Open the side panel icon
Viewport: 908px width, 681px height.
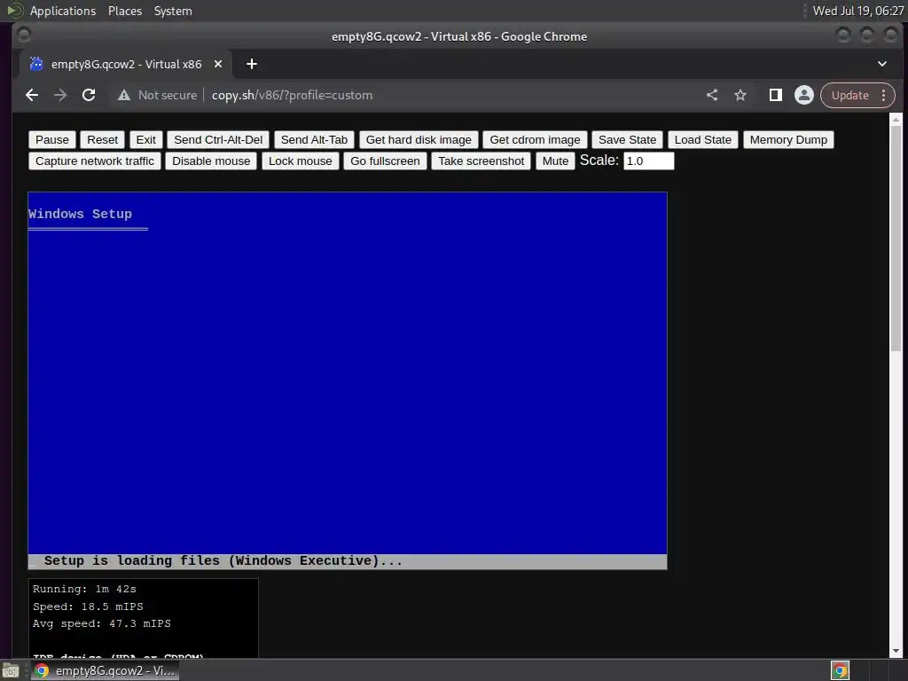coord(775,95)
